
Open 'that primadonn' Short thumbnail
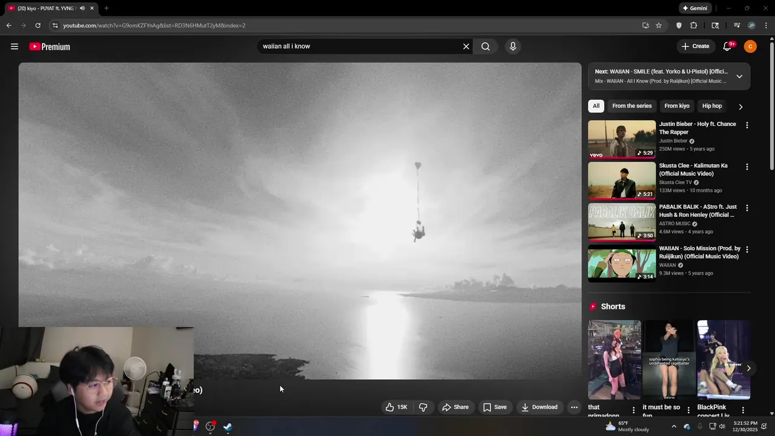(614, 360)
